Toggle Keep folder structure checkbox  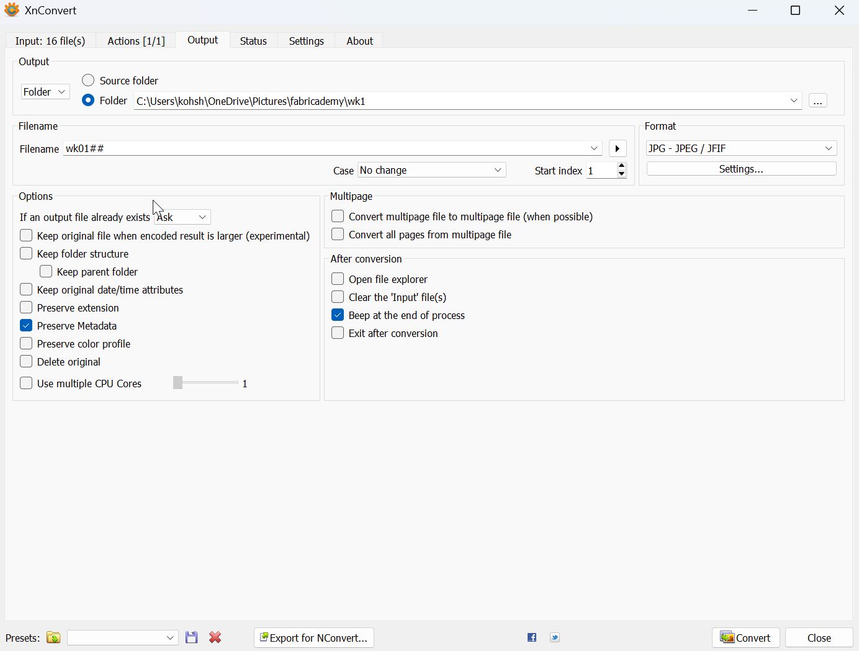click(26, 253)
